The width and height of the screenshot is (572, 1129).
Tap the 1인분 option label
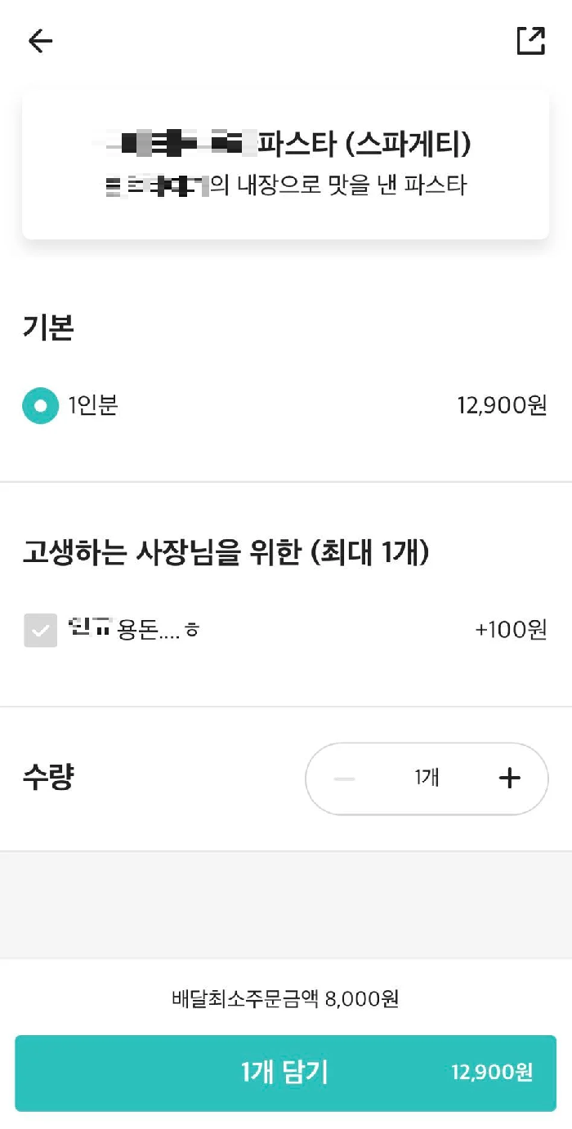(x=93, y=405)
